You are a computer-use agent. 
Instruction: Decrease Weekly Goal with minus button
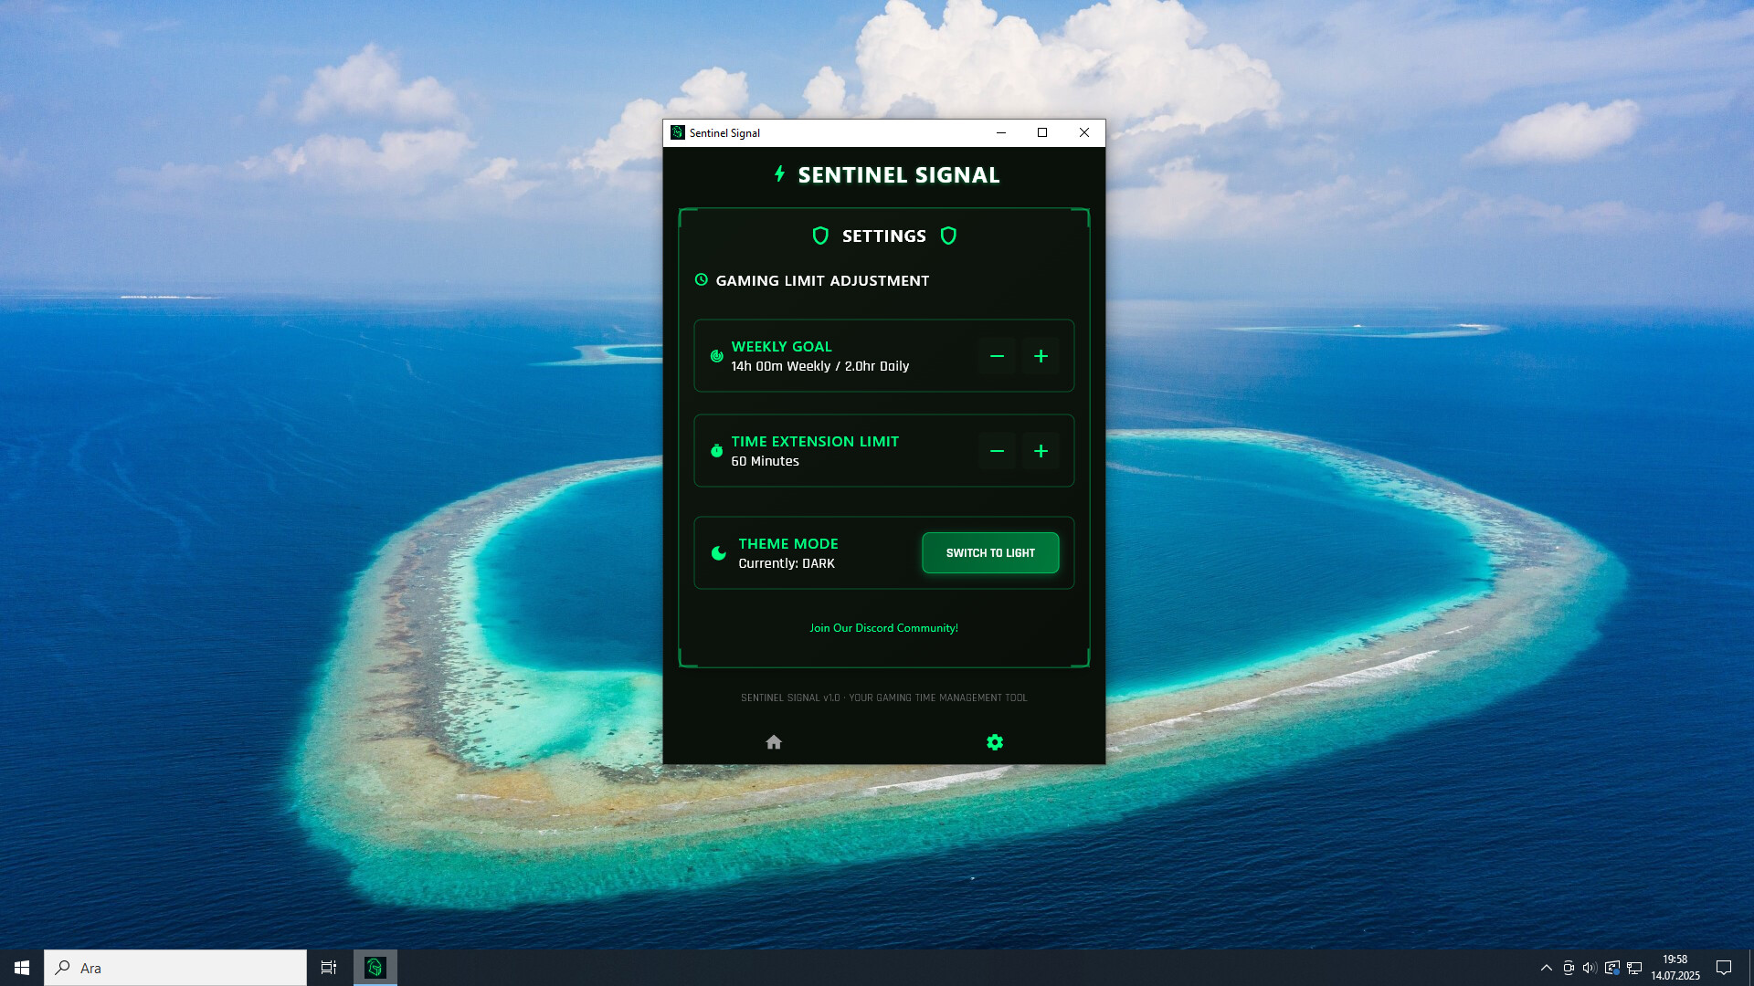[997, 356]
